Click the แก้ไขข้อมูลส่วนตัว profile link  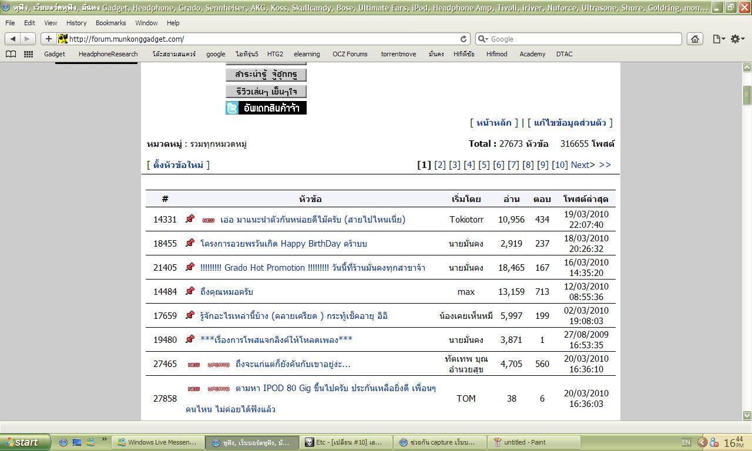(570, 123)
